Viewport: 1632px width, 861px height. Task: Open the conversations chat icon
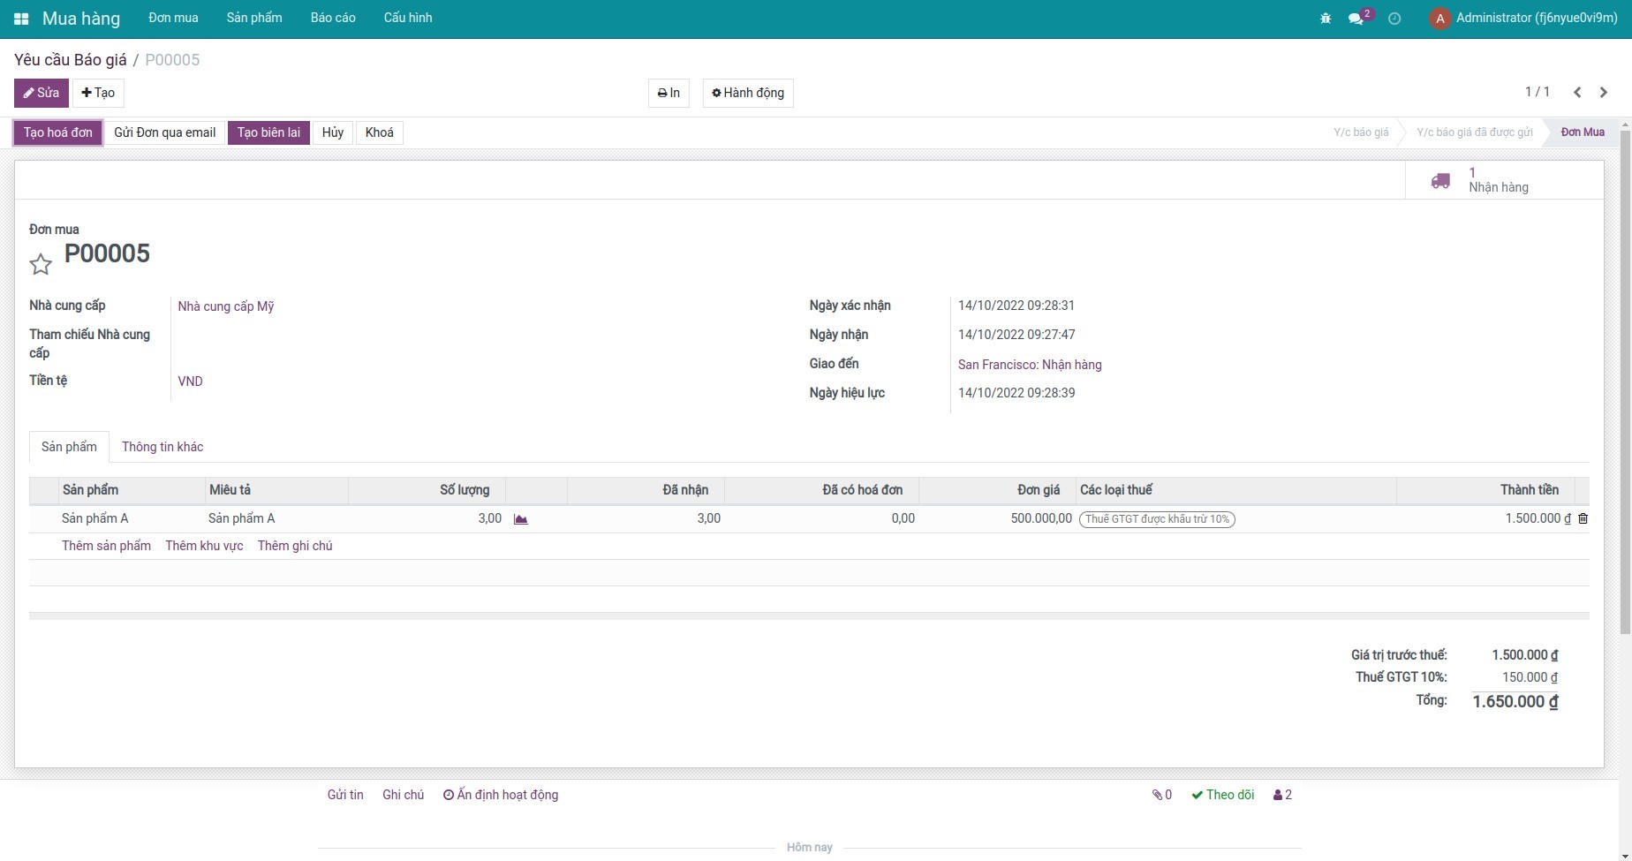click(x=1356, y=19)
